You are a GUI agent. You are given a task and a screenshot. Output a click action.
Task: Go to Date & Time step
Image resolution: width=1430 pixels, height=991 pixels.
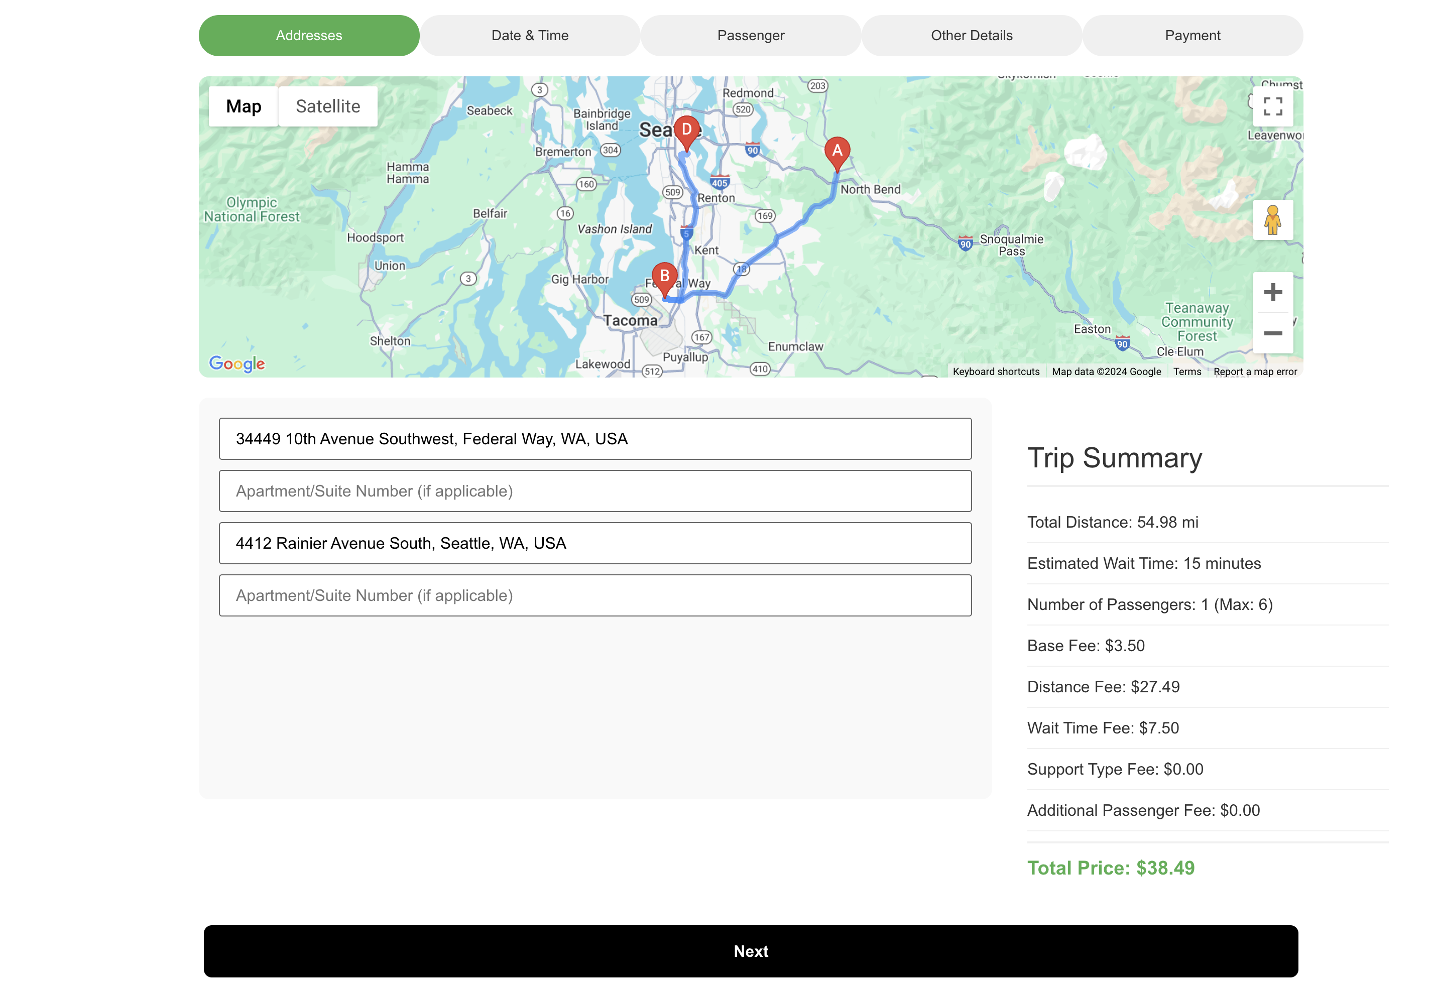[x=530, y=35]
